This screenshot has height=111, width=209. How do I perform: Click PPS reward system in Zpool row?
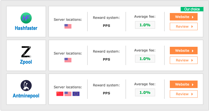(x=106, y=59)
